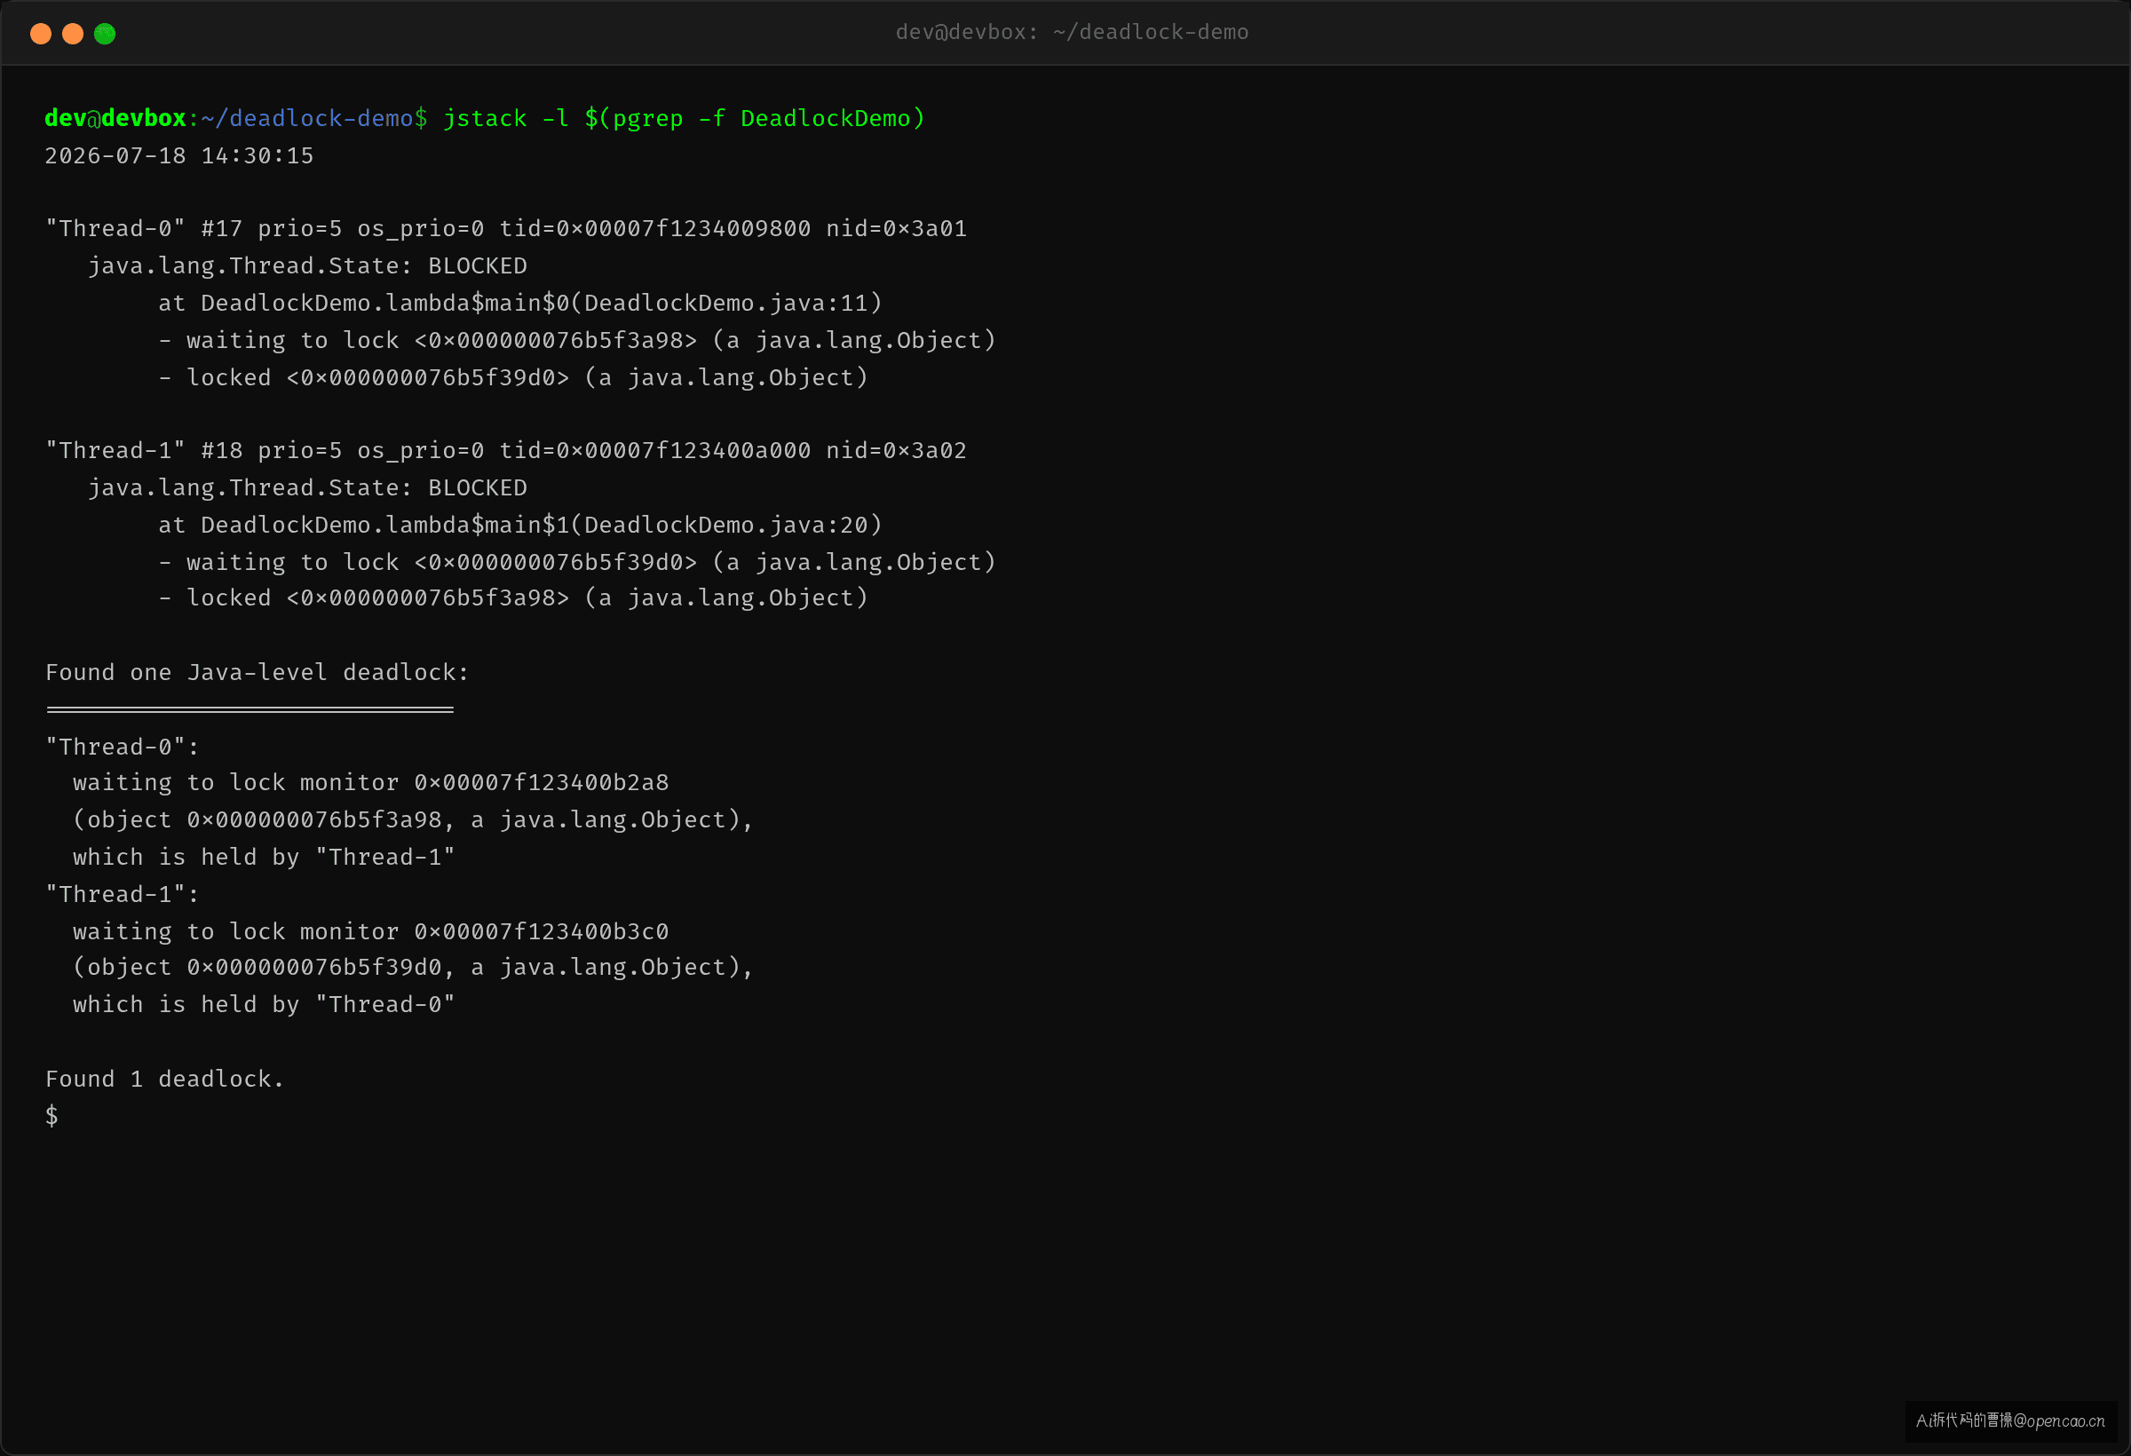
Task: Click the 'waiting to lock <0x000000076b5f39d0>' line
Action: coord(577,562)
